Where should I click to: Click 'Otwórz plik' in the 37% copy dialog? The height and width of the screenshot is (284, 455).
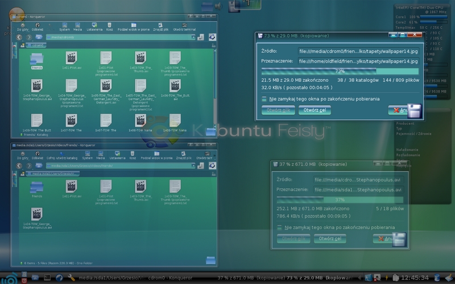[x=293, y=239]
